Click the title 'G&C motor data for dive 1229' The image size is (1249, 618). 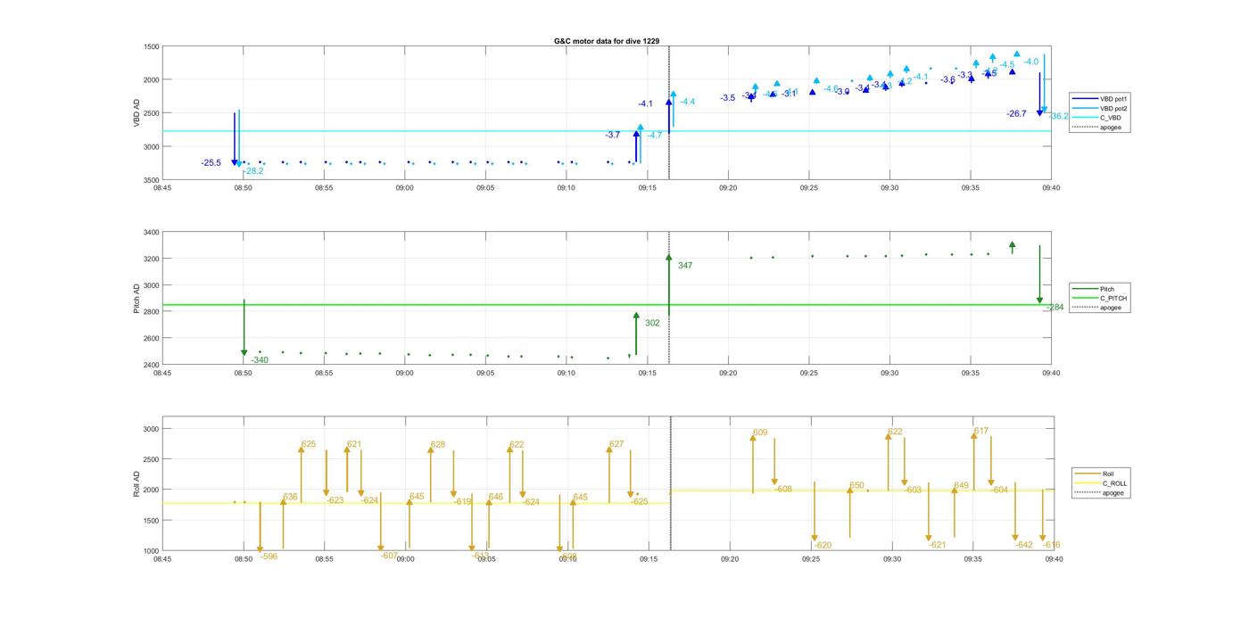[607, 41]
